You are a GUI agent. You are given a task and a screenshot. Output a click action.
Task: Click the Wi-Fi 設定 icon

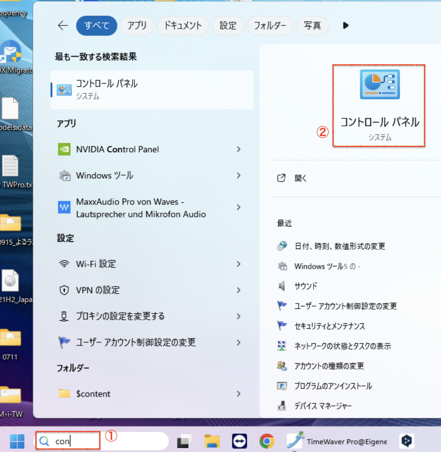[64, 264]
